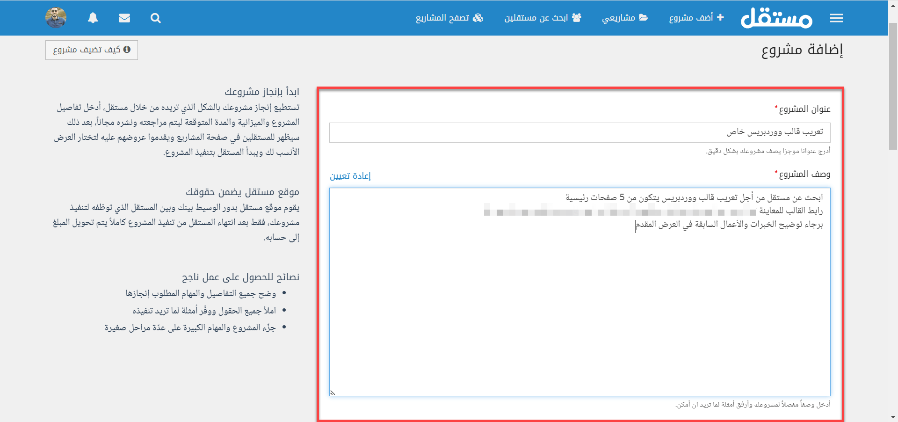898x422 pixels.
Task: Click the Mostaql (مستقل) logo
Action: tap(776, 18)
